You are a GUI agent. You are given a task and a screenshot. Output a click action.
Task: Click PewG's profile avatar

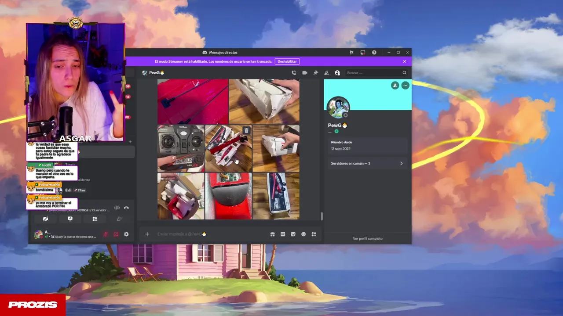tap(338, 107)
